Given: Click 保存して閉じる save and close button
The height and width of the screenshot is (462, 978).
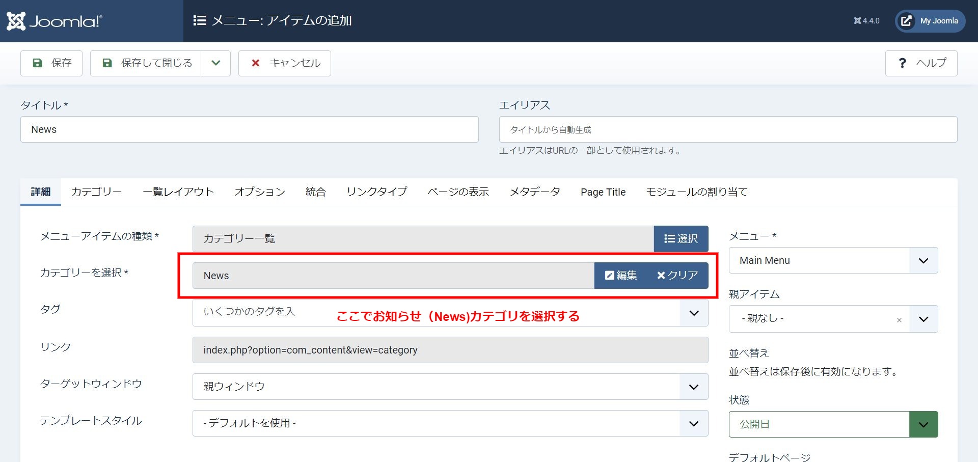Looking at the screenshot, I should tap(146, 63).
